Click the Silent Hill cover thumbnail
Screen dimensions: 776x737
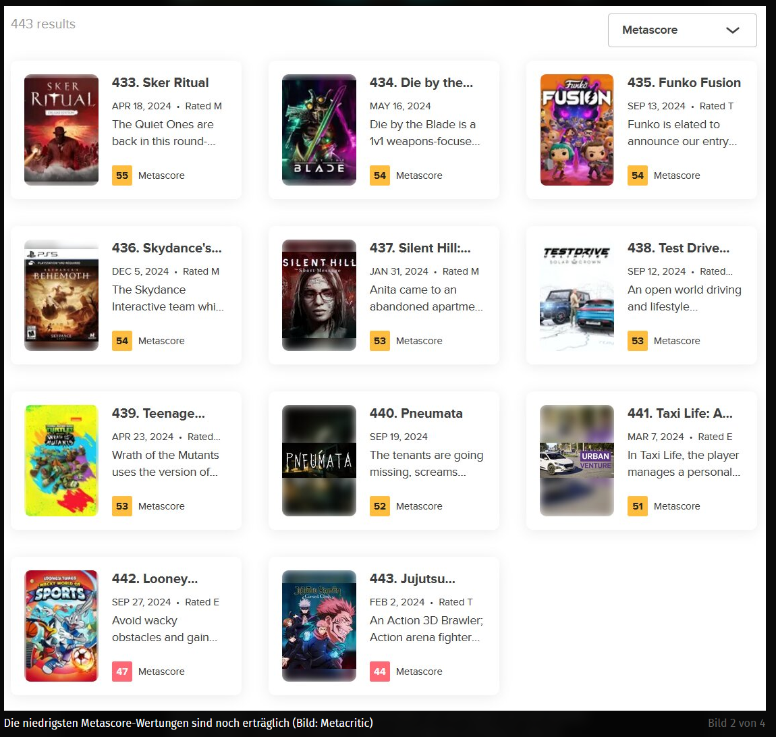tap(319, 295)
